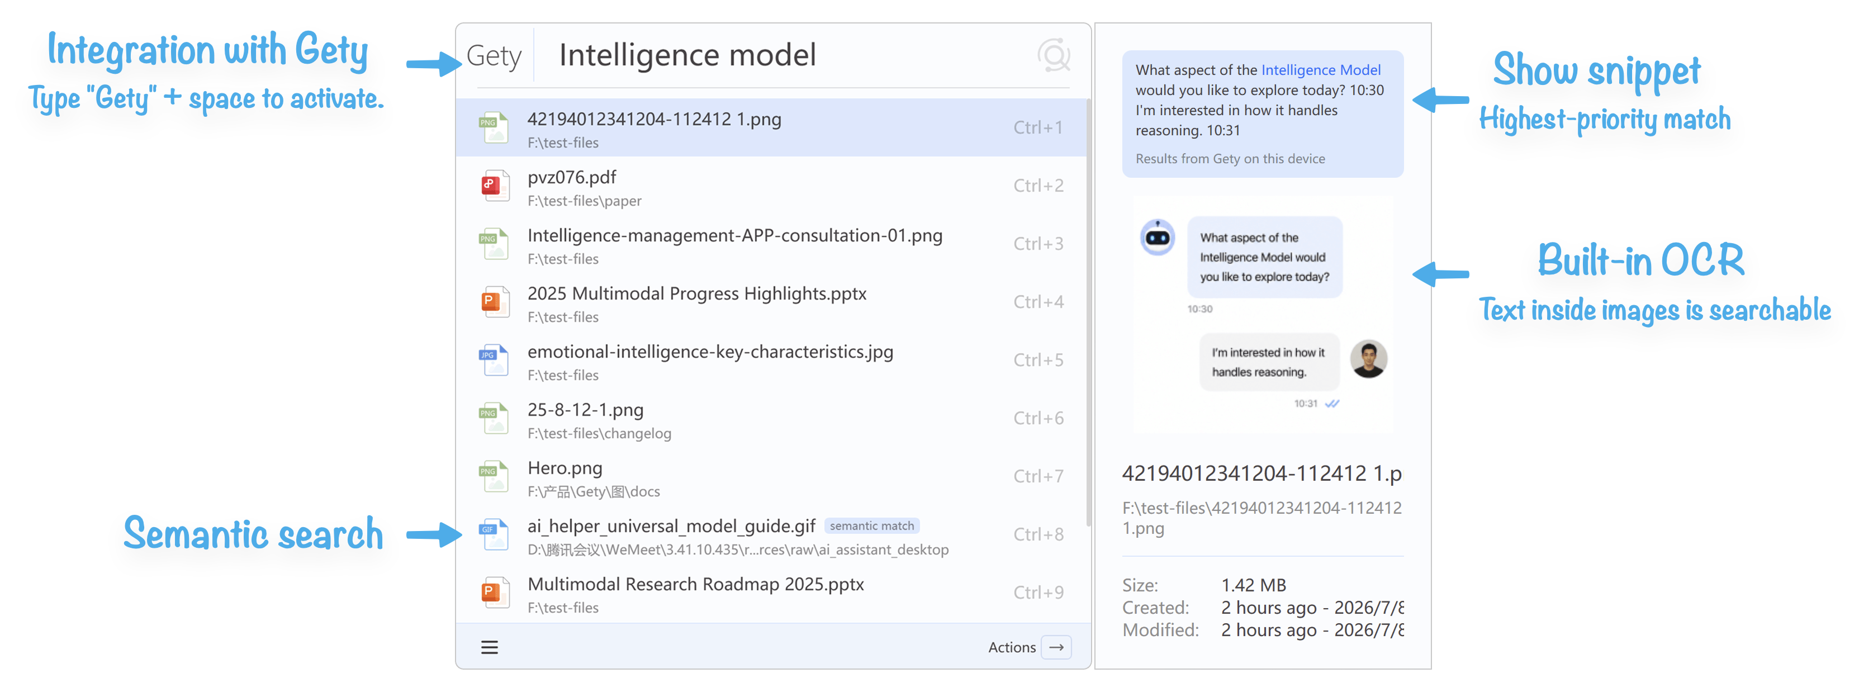Viewport: 1859px width, 692px height.
Task: Select result pvz076.pdf
Action: click(x=771, y=186)
